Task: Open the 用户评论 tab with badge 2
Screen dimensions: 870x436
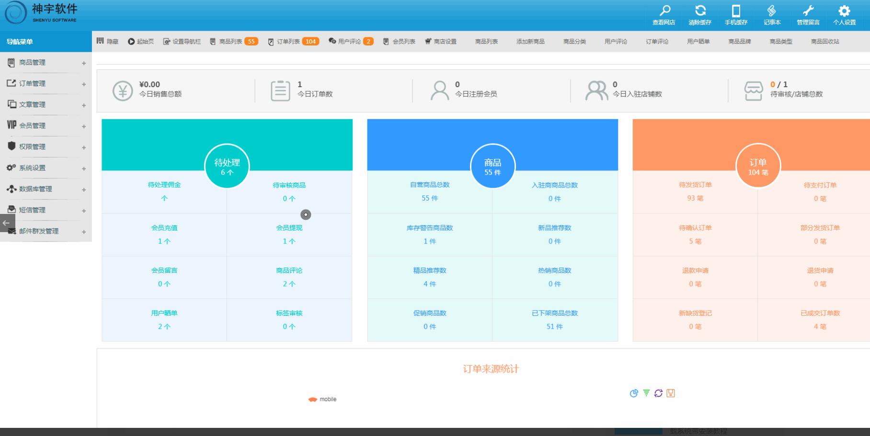Action: pyautogui.click(x=350, y=42)
